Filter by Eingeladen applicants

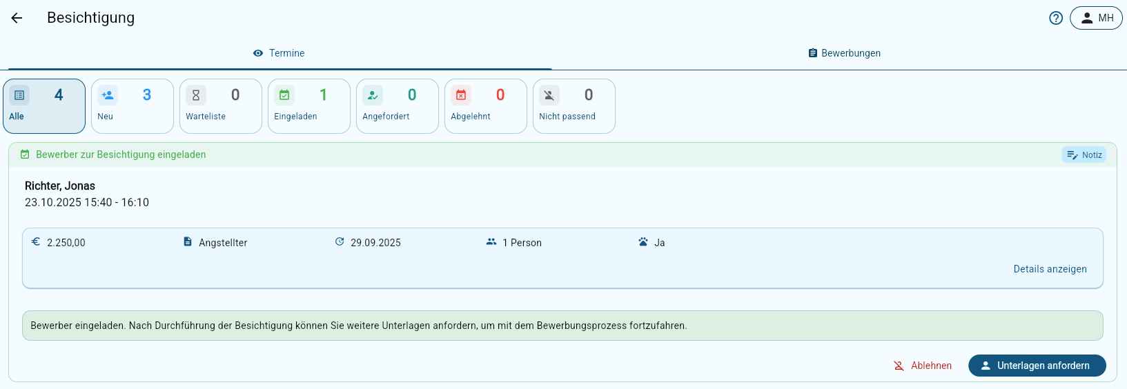(309, 106)
